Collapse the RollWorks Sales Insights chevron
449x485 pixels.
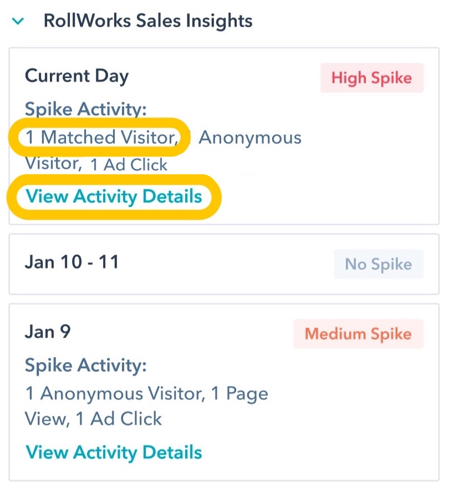point(18,22)
